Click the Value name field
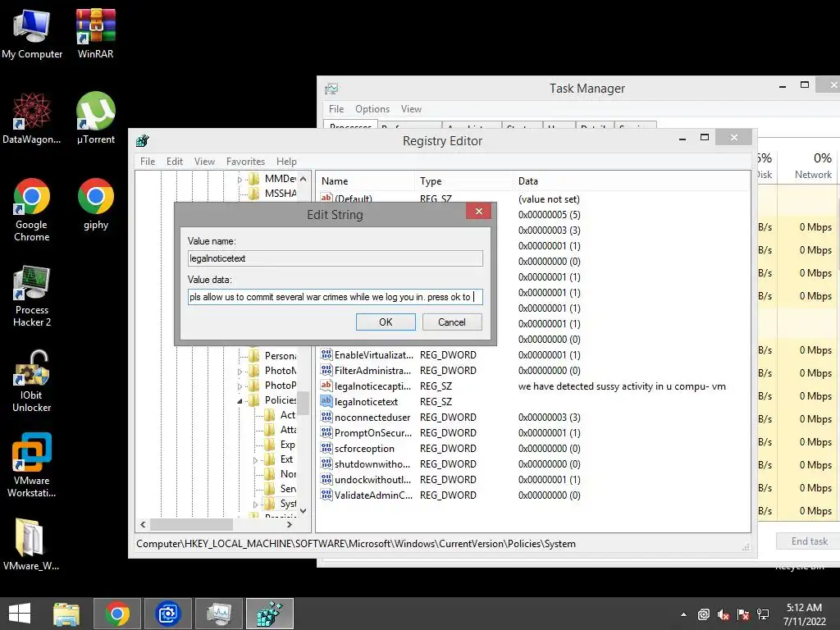Screen dimensions: 840x630 pyautogui.click(x=336, y=258)
